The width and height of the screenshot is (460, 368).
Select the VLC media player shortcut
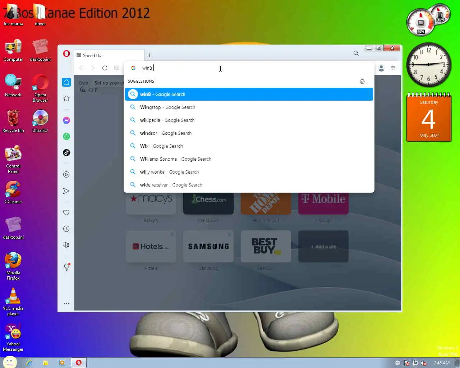tap(13, 302)
